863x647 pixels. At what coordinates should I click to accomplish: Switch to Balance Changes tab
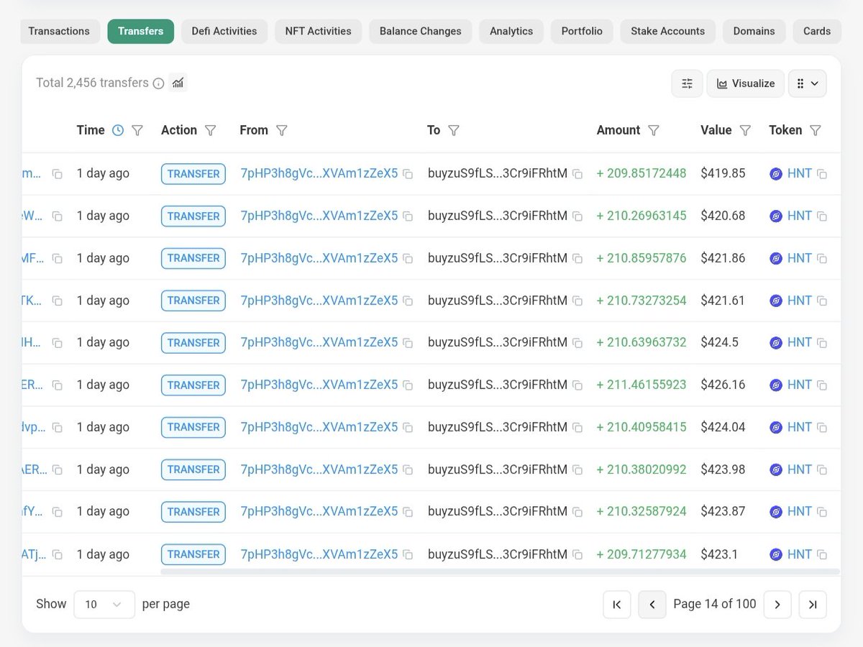coord(421,32)
